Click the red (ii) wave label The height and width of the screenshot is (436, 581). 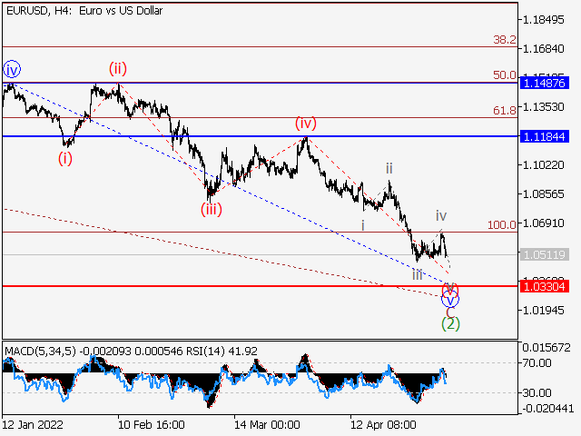(118, 69)
